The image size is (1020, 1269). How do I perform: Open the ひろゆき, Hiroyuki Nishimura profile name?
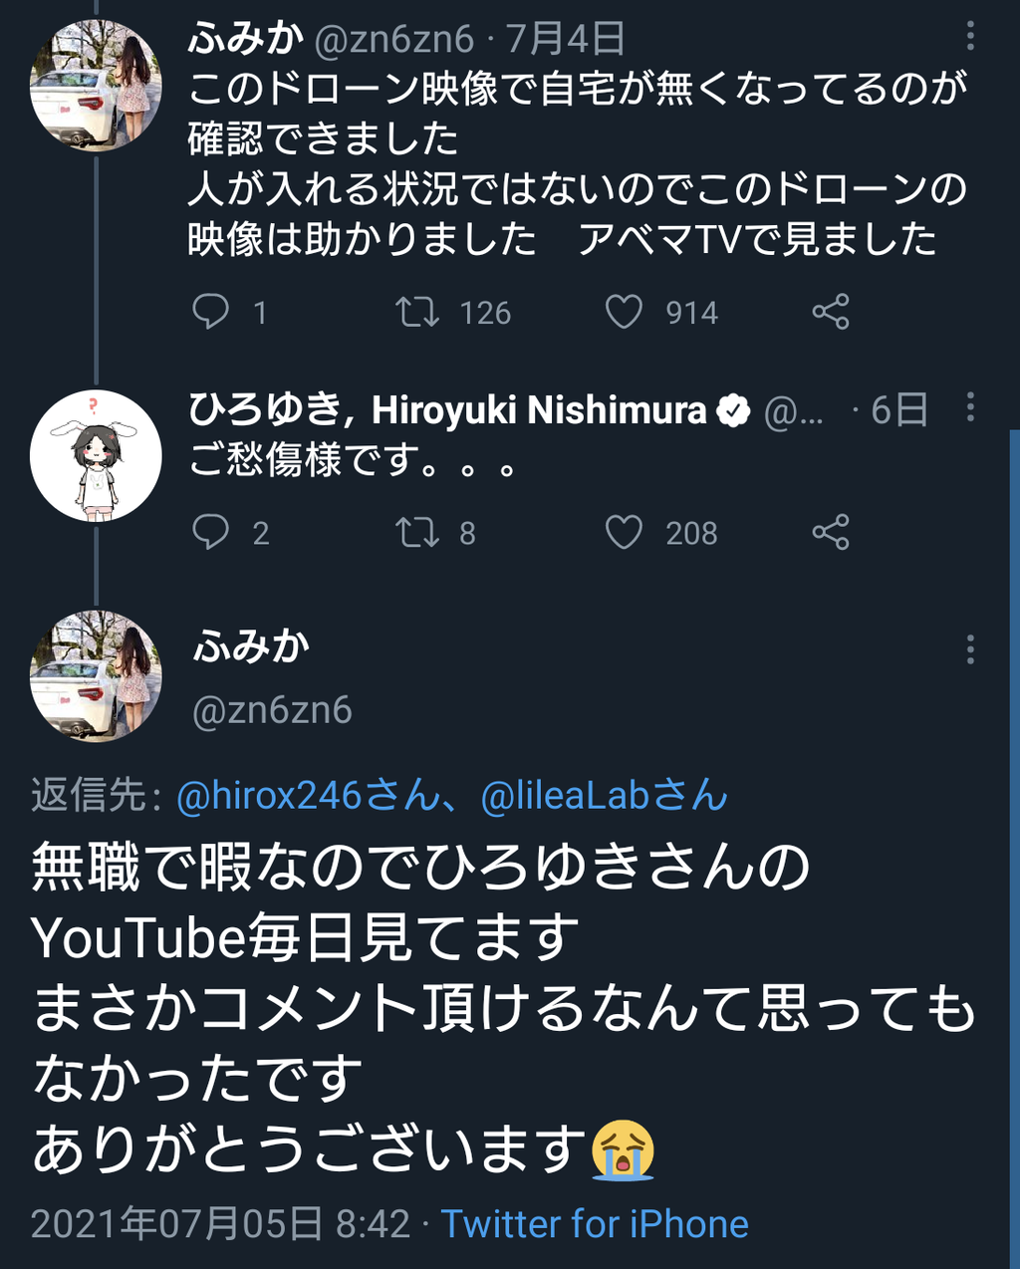click(448, 409)
